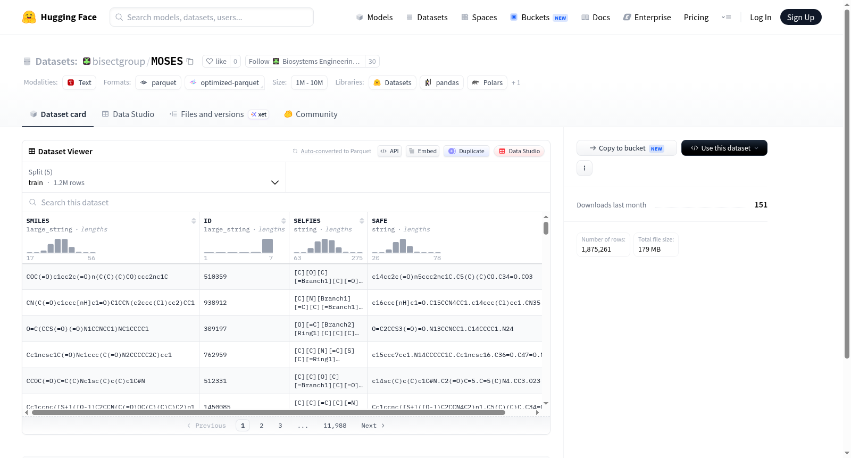
Task: Copy dataset name with the copy icon
Action: pos(190,61)
